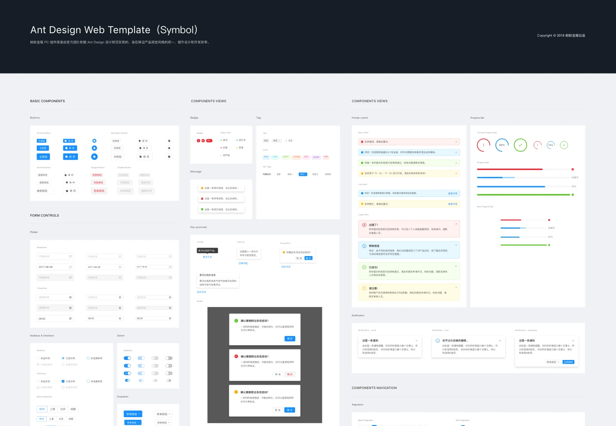Click clock icon in largest 08:00 time field
The height and width of the screenshot is (426, 616).
pos(70,319)
